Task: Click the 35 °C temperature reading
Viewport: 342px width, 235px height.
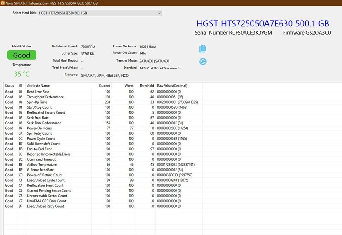Action: click(x=21, y=74)
